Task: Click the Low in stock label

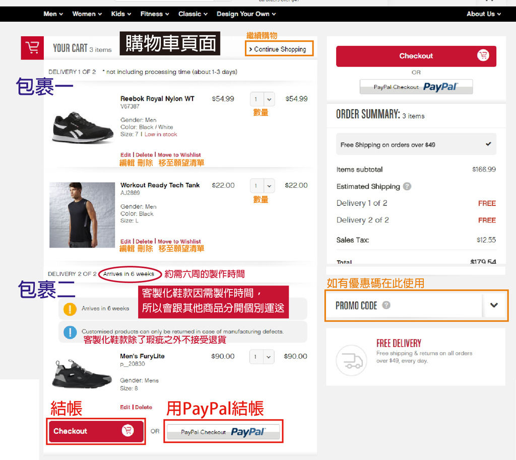Action: pos(161,134)
